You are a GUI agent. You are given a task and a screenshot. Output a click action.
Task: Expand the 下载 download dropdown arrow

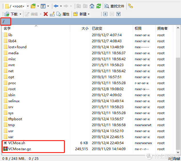20,14
